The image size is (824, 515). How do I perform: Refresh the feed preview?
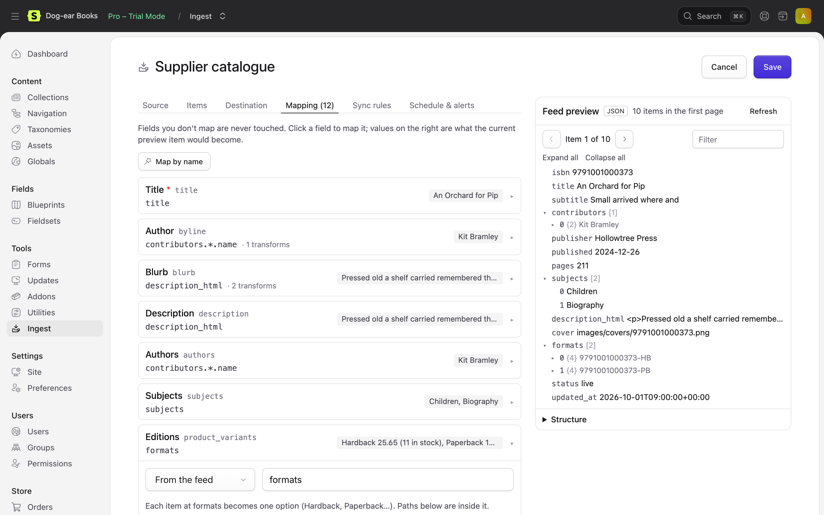[763, 111]
